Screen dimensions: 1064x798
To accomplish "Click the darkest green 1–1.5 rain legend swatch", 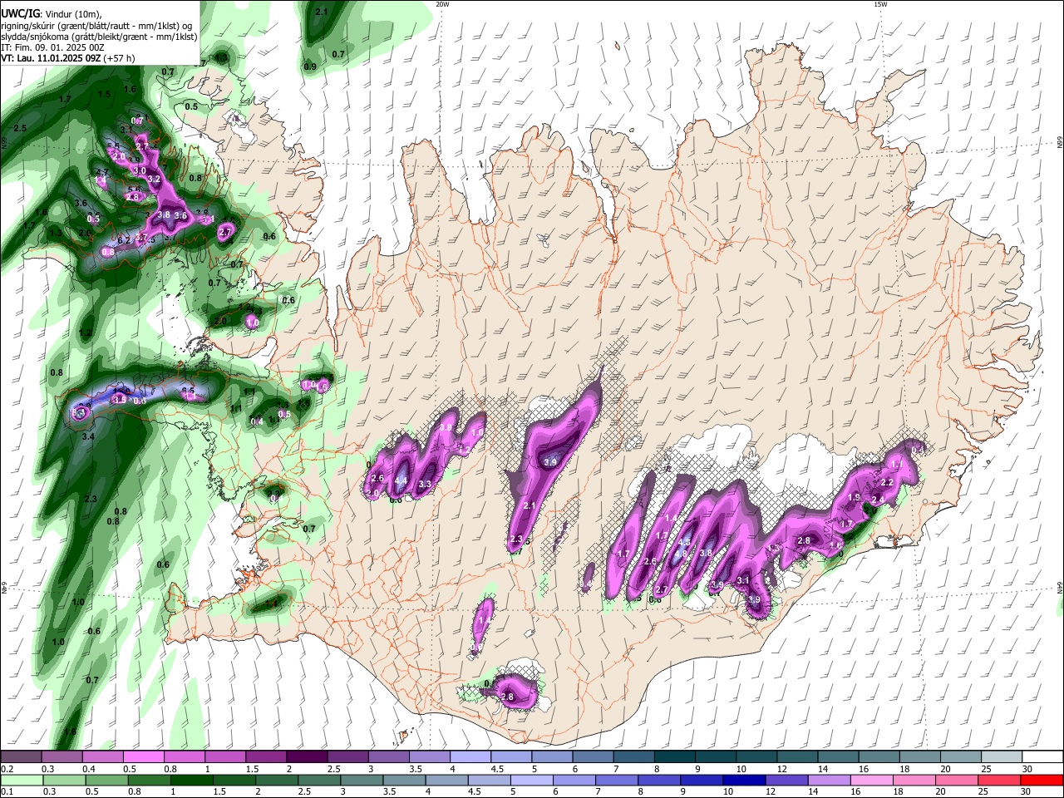I will click(x=192, y=780).
